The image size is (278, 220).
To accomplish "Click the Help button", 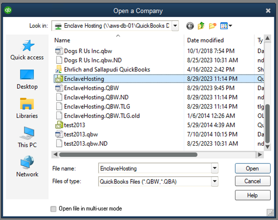I will click(x=253, y=195).
